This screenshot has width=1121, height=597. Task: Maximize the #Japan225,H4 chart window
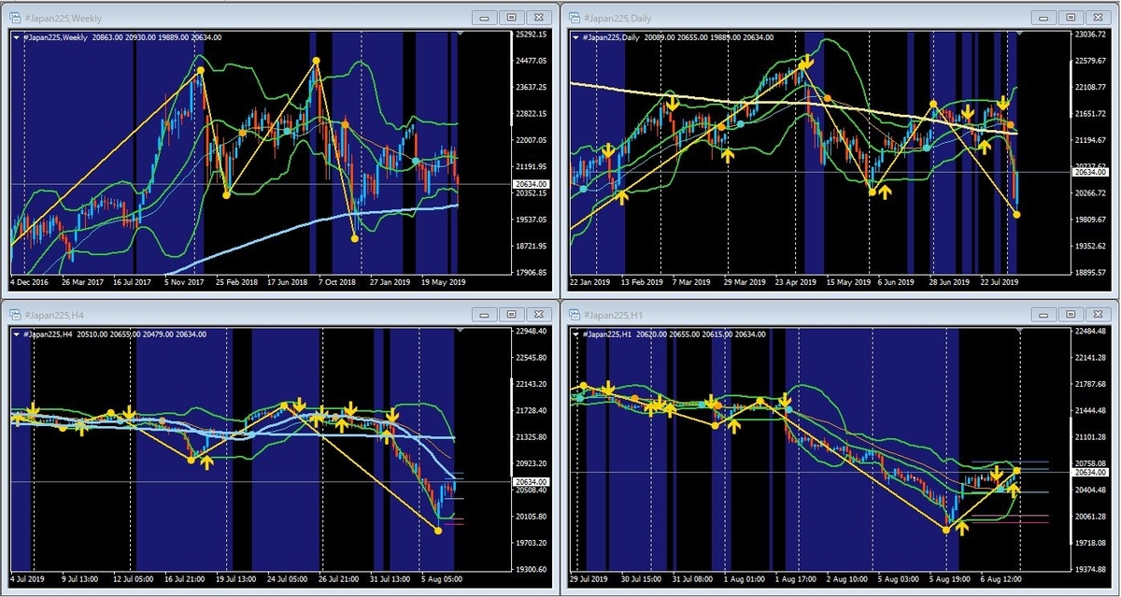coord(511,314)
